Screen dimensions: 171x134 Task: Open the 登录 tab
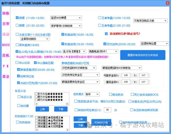6,76
